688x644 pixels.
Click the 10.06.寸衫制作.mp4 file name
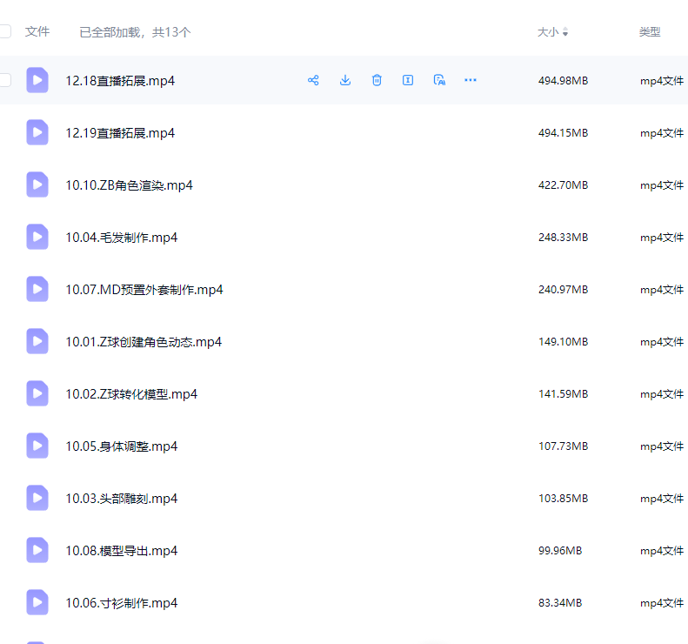pos(122,603)
